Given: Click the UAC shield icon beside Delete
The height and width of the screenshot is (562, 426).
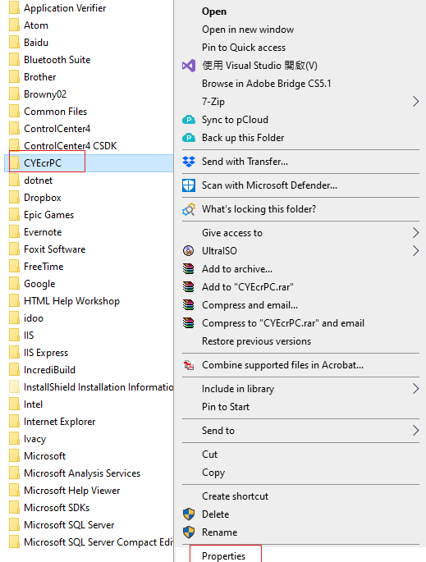Looking at the screenshot, I should tap(189, 514).
